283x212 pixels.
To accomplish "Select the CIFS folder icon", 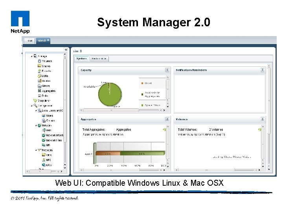I will point(44,155).
